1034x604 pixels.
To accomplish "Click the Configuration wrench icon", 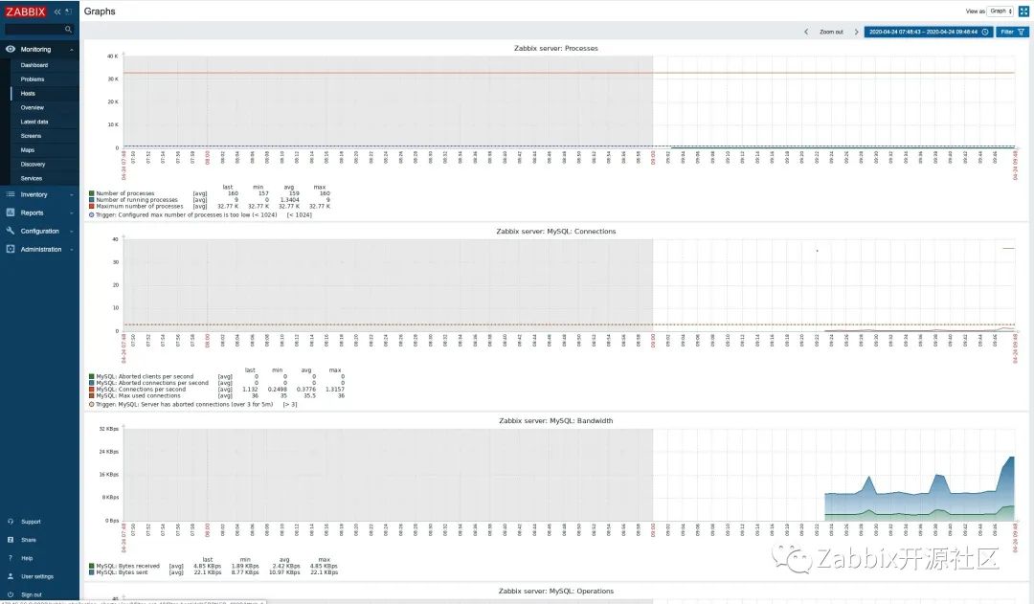I will 11,231.
